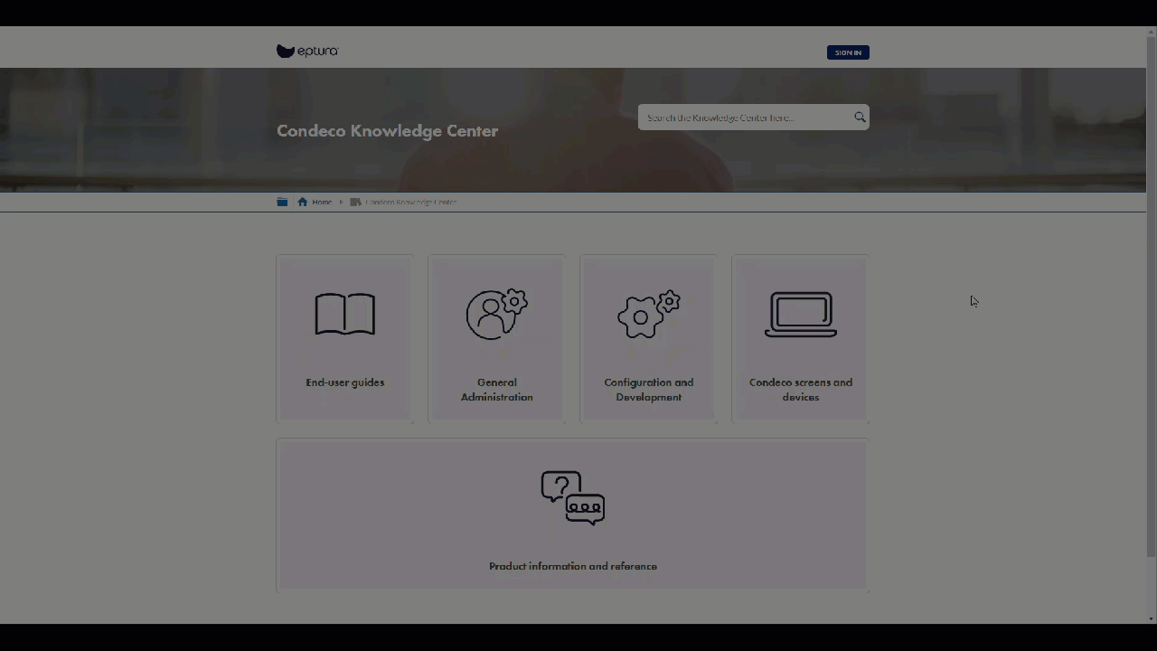The width and height of the screenshot is (1157, 651).
Task: Click the Condeco Knowledge Center breadcrumb link
Action: click(411, 203)
